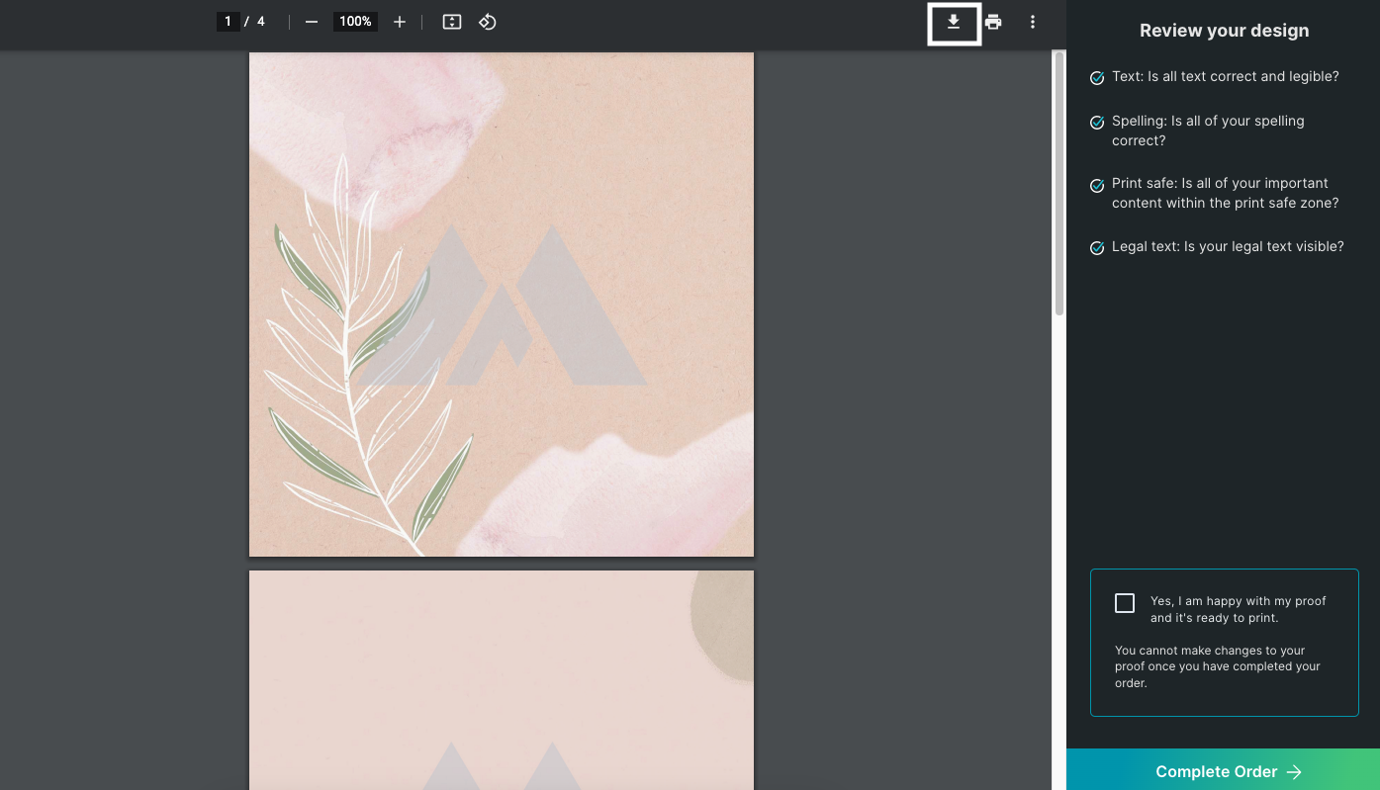Click the arrow on Complete Order button
Viewport: 1380px width, 790px height.
[1294, 772]
